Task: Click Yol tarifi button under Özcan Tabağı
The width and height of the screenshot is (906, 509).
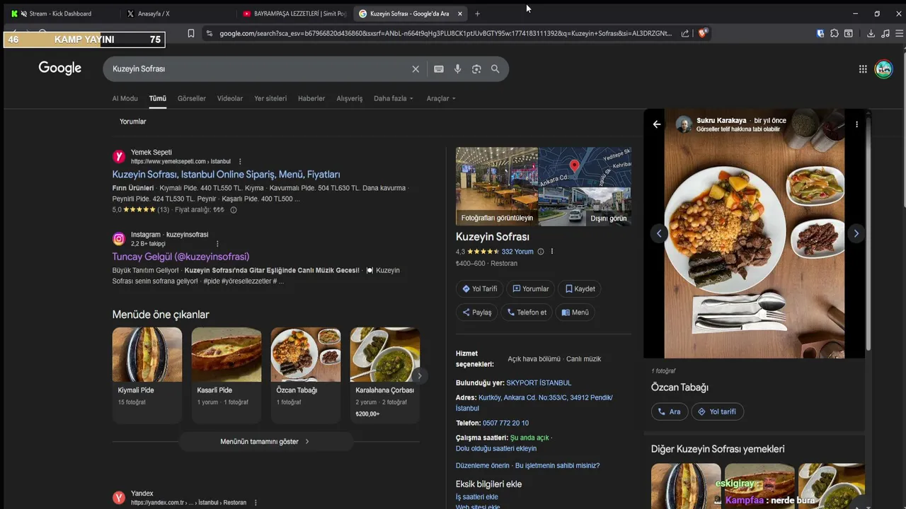Action: [717, 411]
